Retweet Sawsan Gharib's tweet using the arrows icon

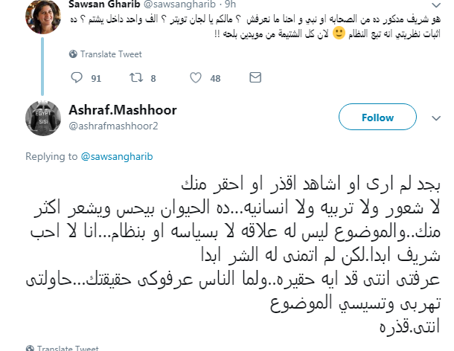(135, 78)
